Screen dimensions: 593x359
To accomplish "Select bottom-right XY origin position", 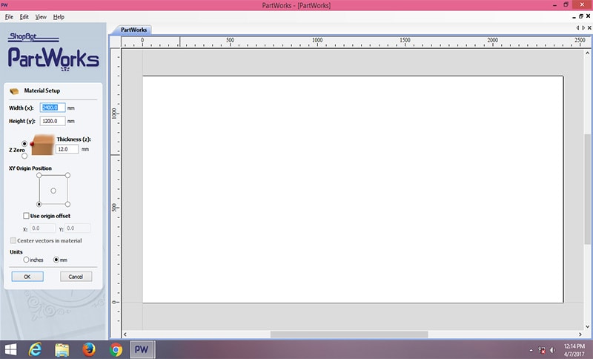I will pos(67,204).
